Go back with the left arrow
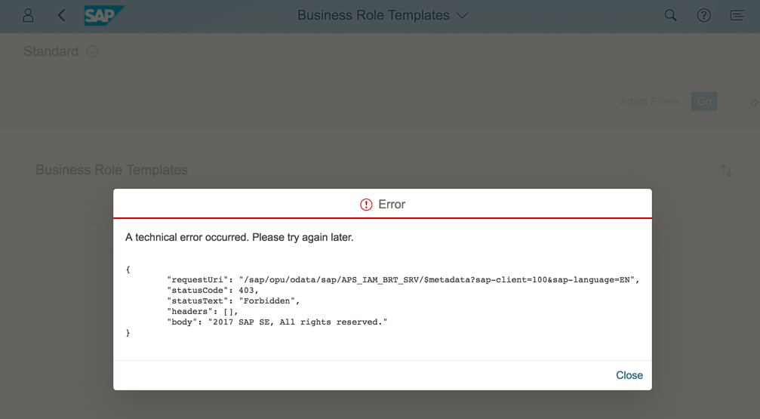Image resolution: width=760 pixels, height=419 pixels. coord(62,16)
